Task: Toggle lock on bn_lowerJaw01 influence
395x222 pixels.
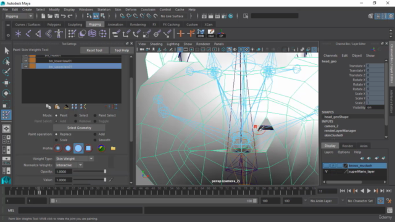Action: point(26,60)
